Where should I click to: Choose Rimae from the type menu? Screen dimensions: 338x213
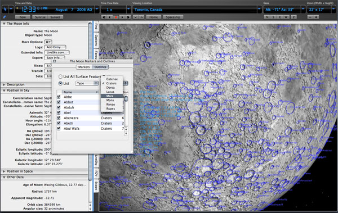pos(112,105)
